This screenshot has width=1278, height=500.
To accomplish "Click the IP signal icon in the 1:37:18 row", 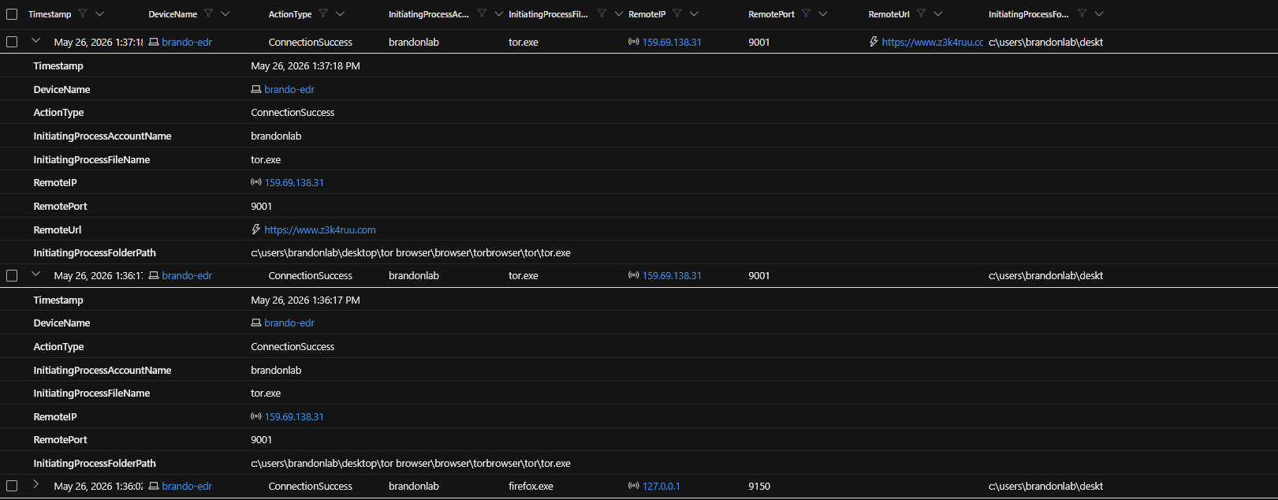I will pos(634,42).
